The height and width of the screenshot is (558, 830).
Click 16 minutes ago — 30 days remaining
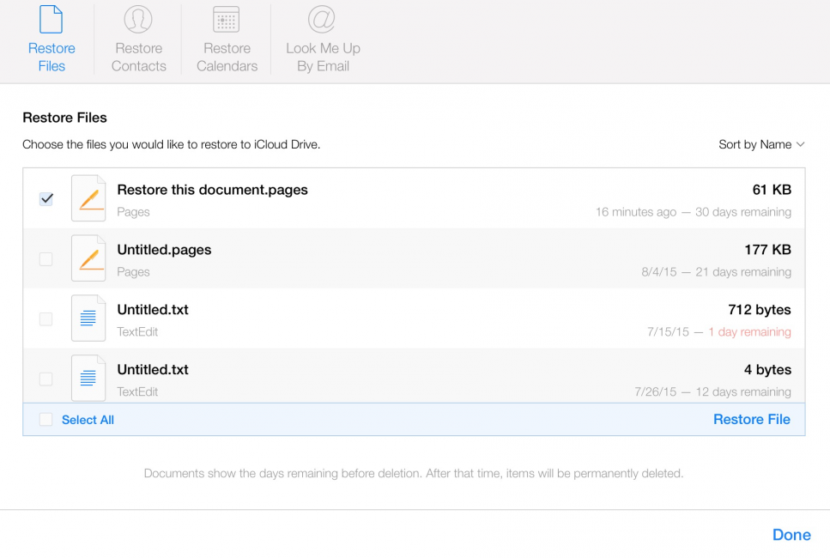694,212
